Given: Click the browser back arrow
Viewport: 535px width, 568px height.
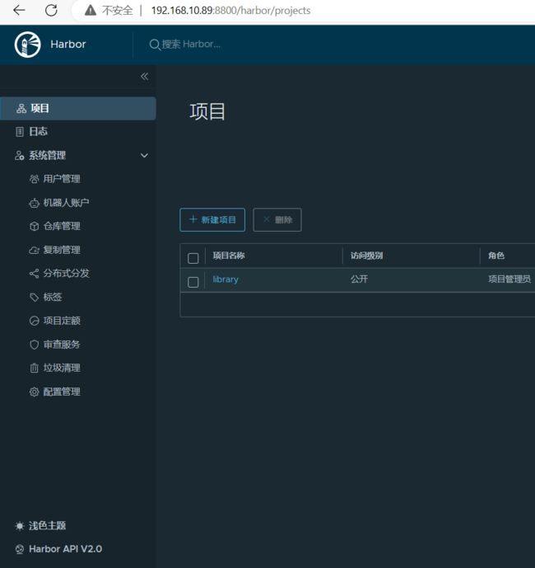Looking at the screenshot, I should pos(19,10).
